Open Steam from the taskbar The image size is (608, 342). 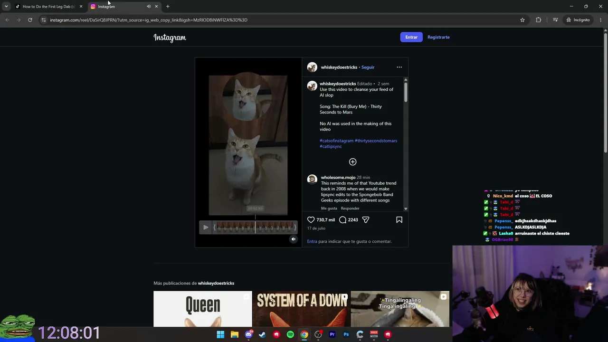262,334
